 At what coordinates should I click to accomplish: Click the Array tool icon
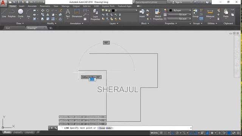pos(53,19)
